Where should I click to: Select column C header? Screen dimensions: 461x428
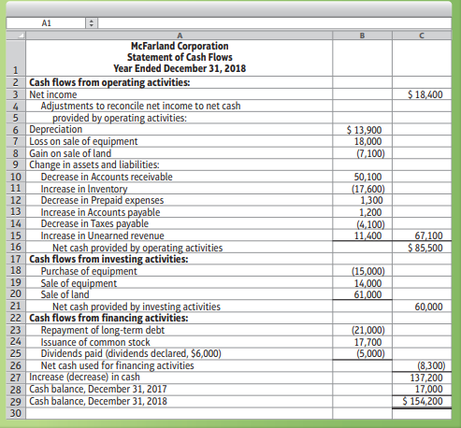[x=422, y=36]
